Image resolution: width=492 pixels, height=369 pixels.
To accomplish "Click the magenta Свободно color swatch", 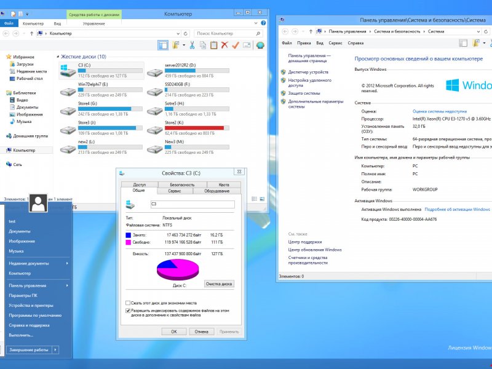I will 128,242.
